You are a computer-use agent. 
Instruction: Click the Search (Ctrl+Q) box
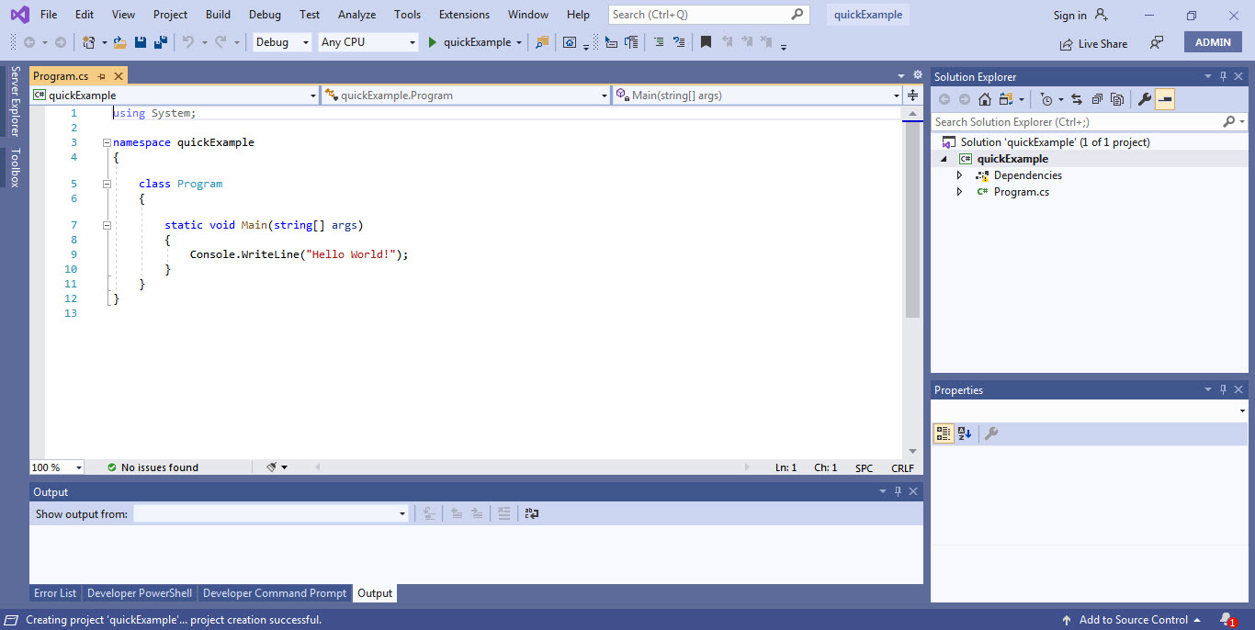click(x=708, y=15)
